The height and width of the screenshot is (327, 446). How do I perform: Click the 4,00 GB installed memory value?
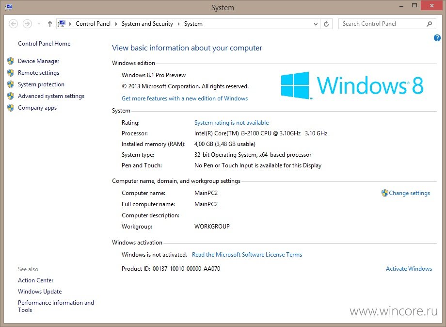coord(225,144)
